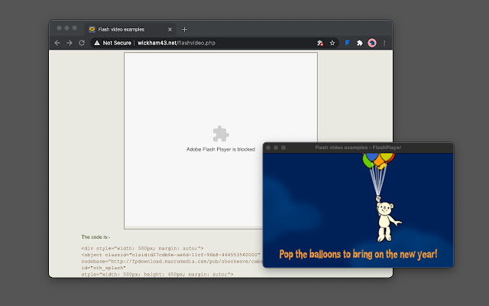Select the Flash video examples tab
This screenshot has height=306, width=489.
click(126, 28)
